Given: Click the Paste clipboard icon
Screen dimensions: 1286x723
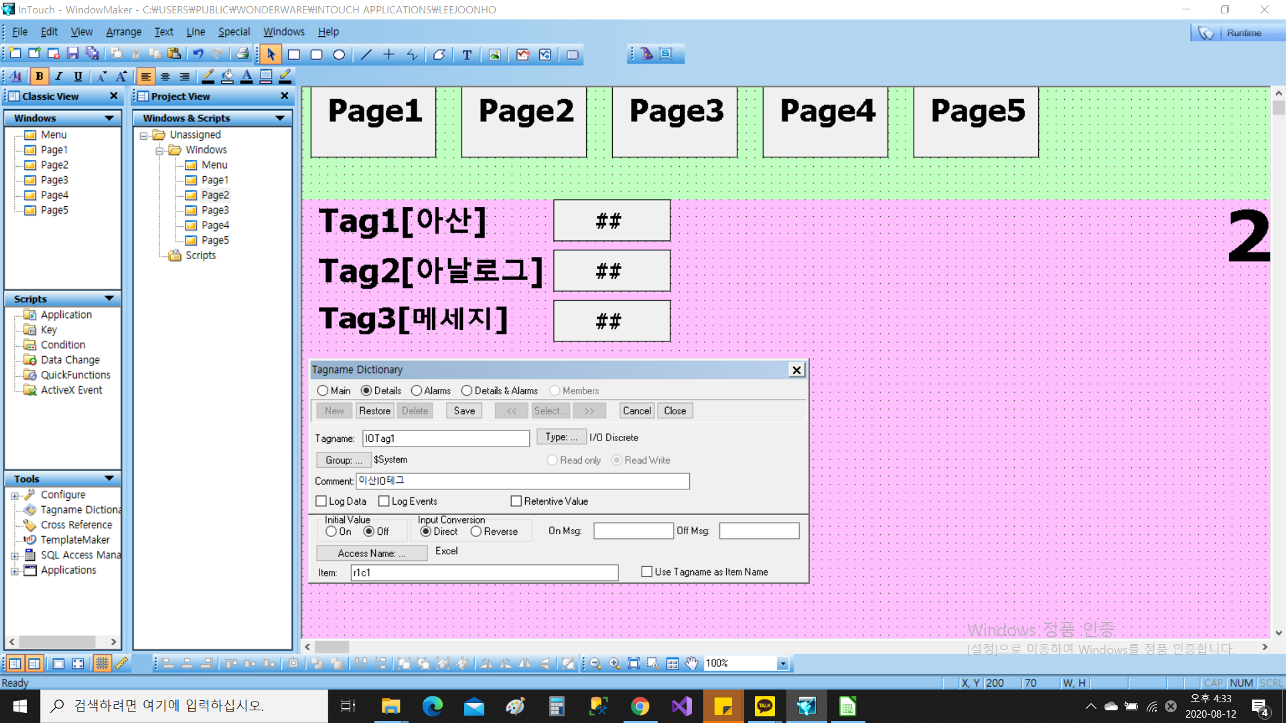Looking at the screenshot, I should pyautogui.click(x=174, y=54).
